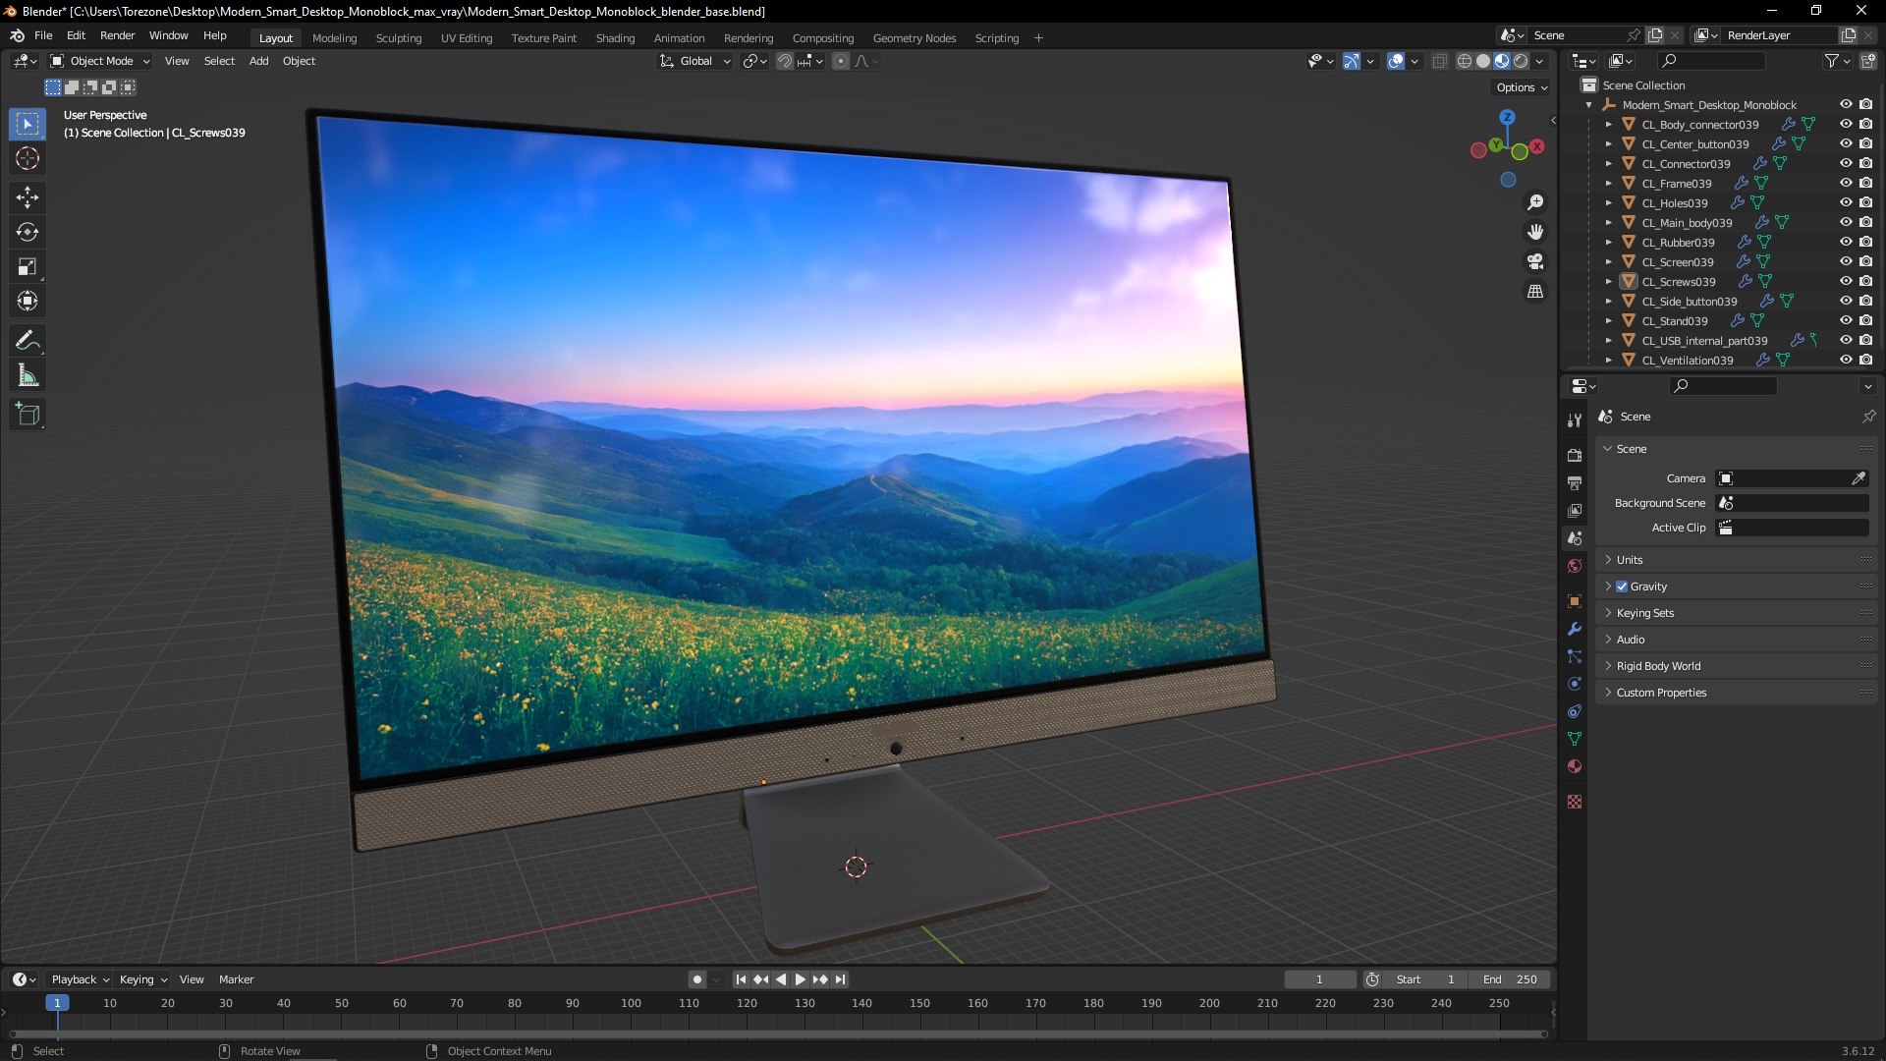Image resolution: width=1886 pixels, height=1061 pixels.
Task: Open the Object Mode dropdown
Action: [100, 61]
